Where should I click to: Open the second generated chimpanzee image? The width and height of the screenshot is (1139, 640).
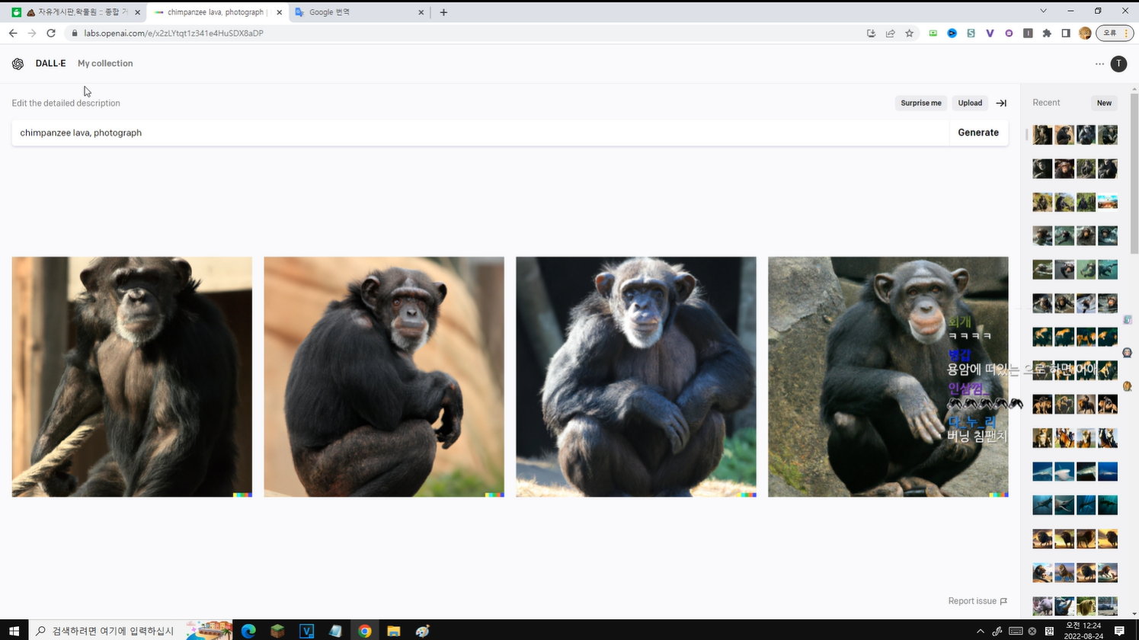384,376
